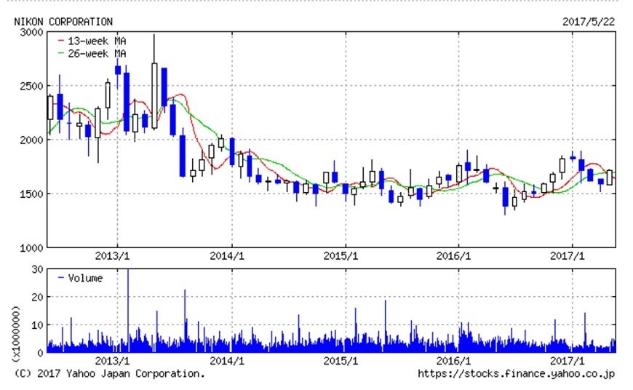This screenshot has height=390, width=633.
Task: Select 2014/1 marker below the volume chart
Action: [226, 362]
